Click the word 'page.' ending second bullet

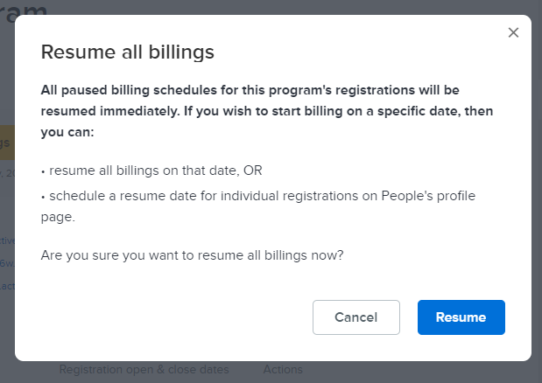[x=58, y=217]
